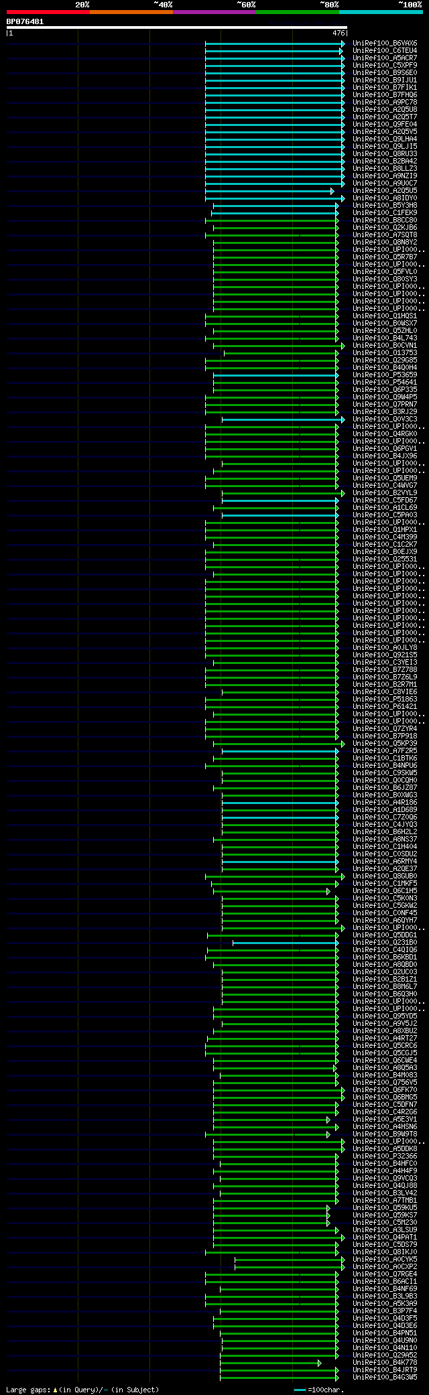The image size is (429, 1395).
Task: Click the query end position label 476
Action: (338, 33)
